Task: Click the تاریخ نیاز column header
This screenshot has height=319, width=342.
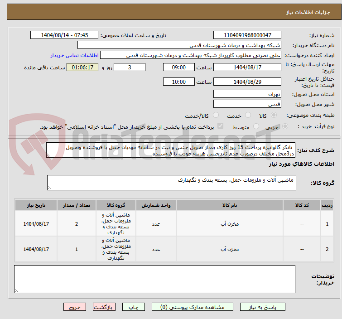Action: pos(36,205)
